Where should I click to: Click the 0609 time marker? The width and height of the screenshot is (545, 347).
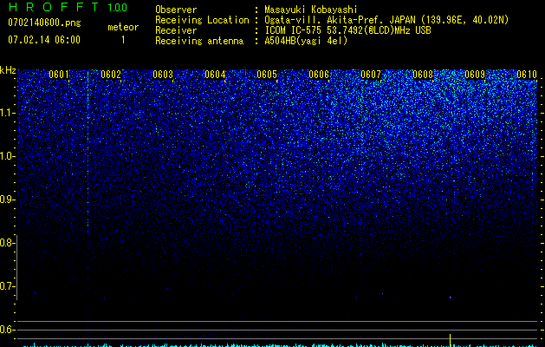point(475,75)
